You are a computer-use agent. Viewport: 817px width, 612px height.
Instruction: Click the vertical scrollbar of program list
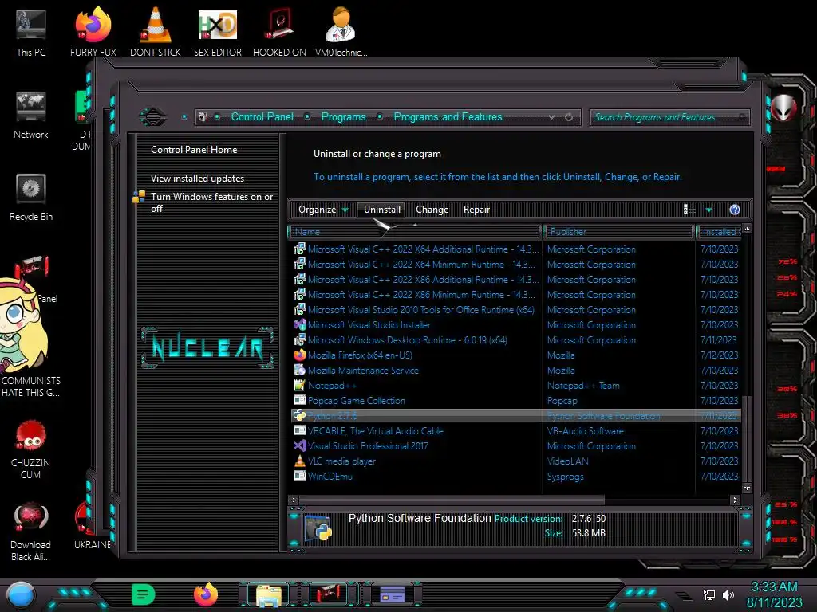tap(747, 438)
